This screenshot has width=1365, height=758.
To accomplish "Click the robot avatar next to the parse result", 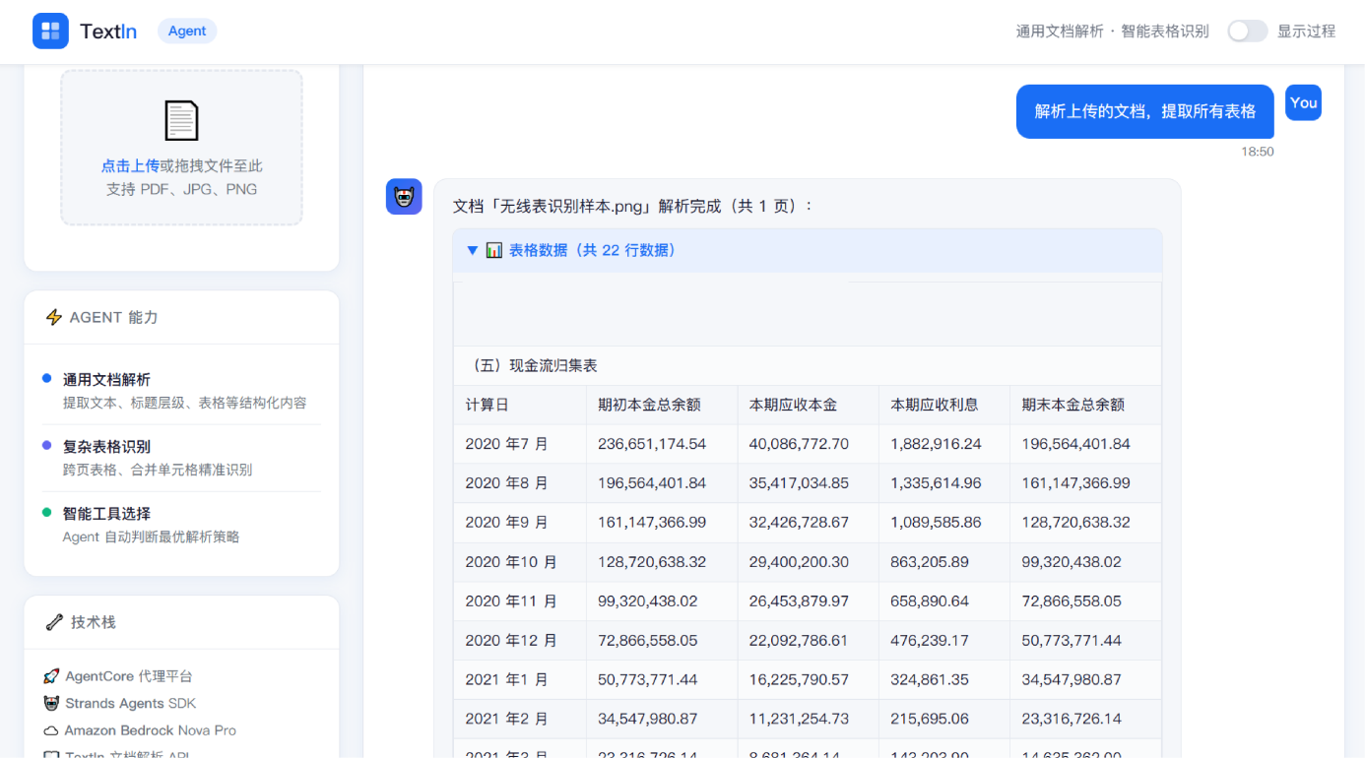I will (x=404, y=196).
